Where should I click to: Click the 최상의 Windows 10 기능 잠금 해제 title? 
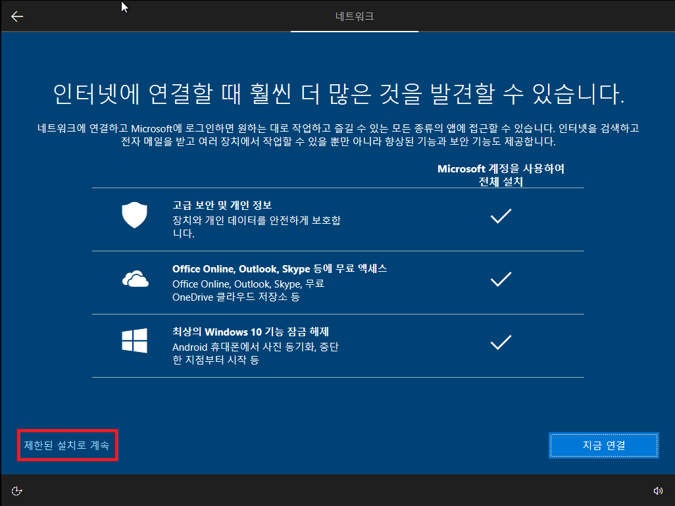[251, 332]
